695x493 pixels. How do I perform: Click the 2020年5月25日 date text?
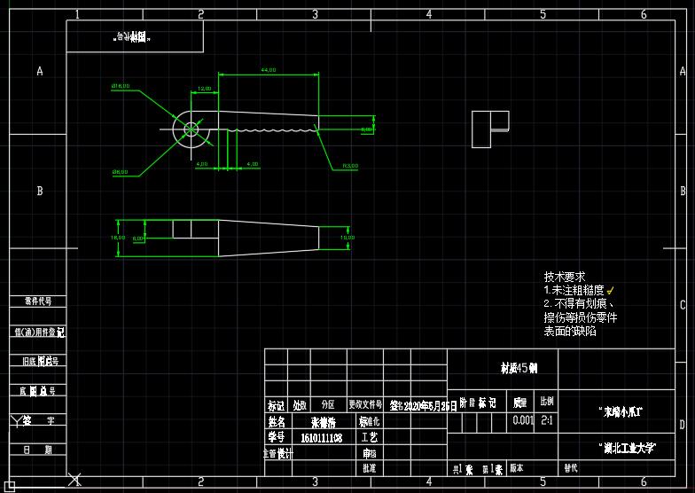pyautogui.click(x=430, y=406)
